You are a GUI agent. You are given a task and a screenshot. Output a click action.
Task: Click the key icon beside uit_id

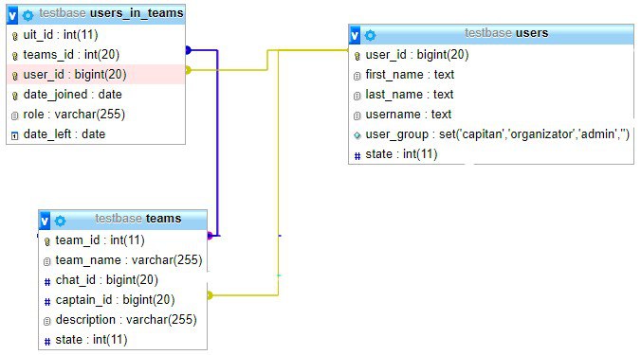15,36
